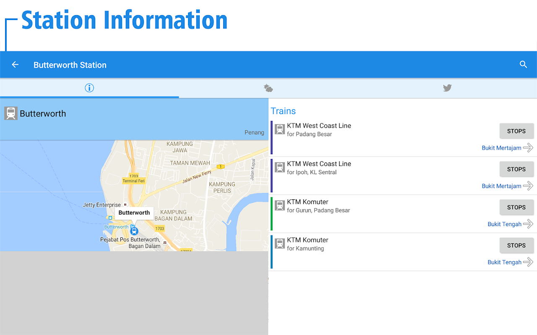Go back using the arrow in header
Image resolution: width=537 pixels, height=335 pixels.
coord(15,64)
